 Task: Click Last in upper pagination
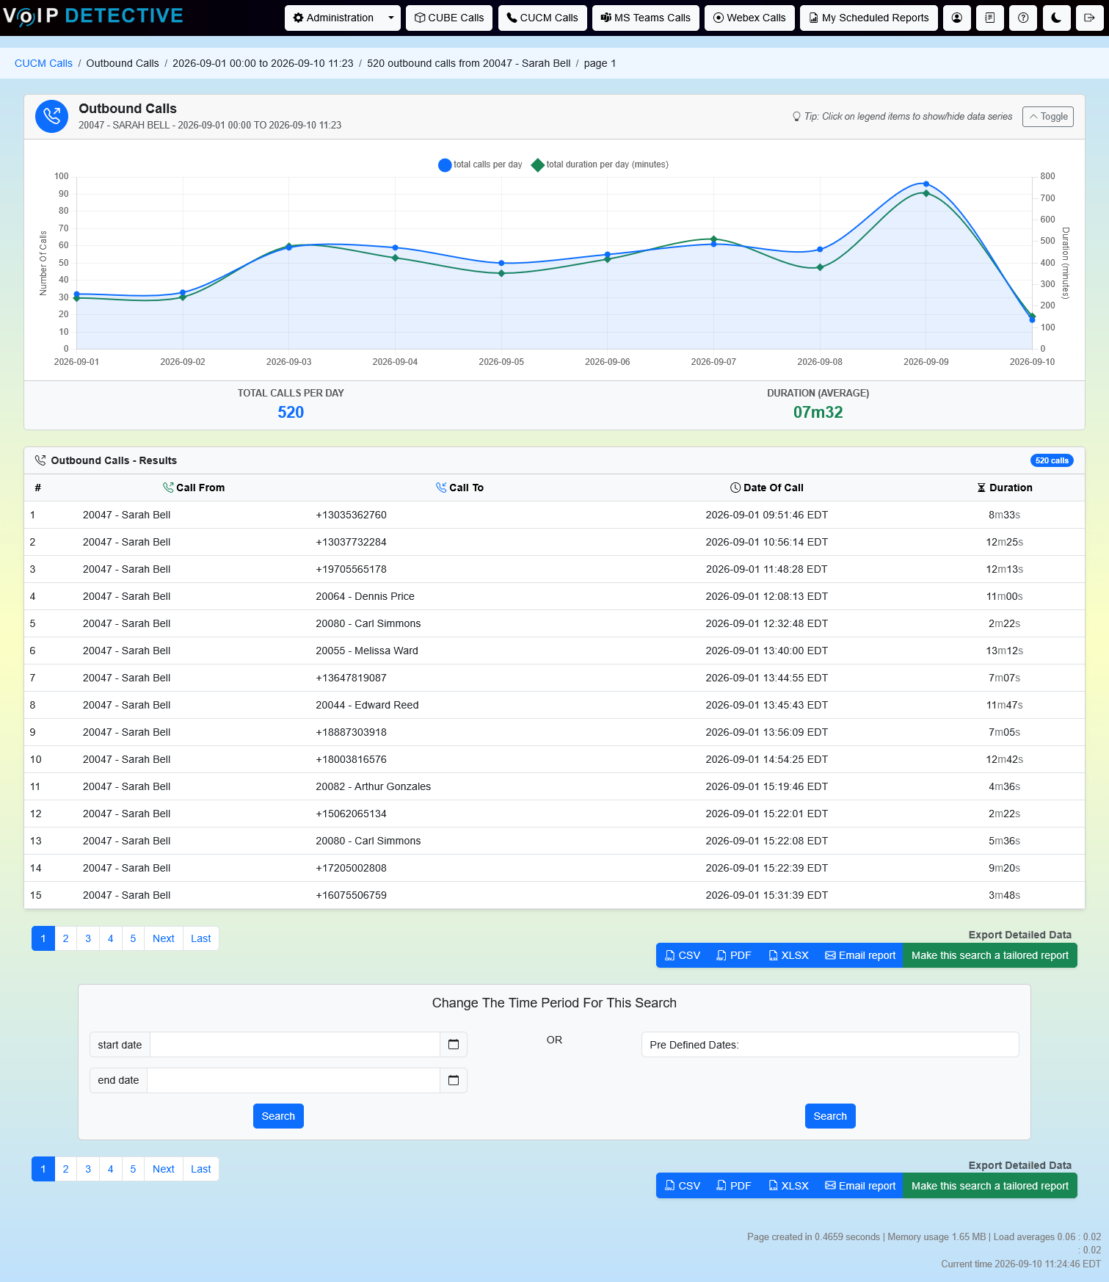tap(201, 938)
